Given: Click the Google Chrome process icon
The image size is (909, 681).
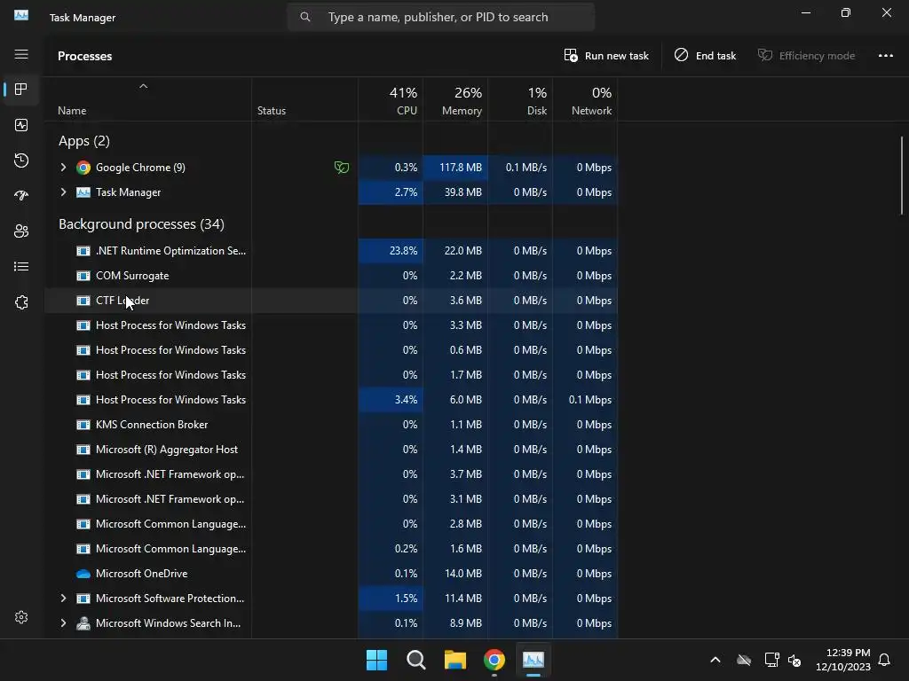Looking at the screenshot, I should [x=83, y=168].
